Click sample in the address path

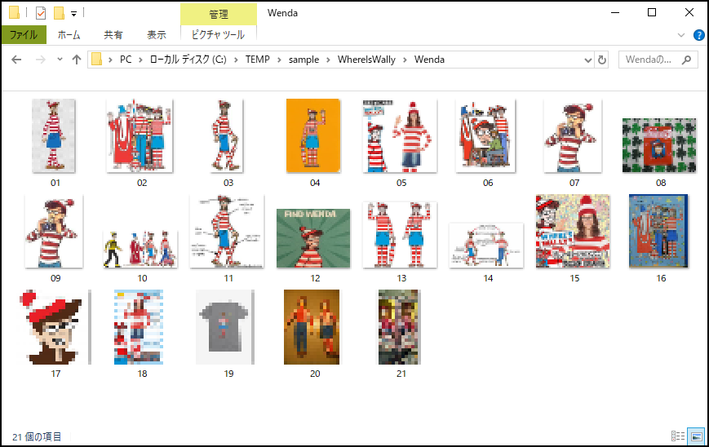304,60
